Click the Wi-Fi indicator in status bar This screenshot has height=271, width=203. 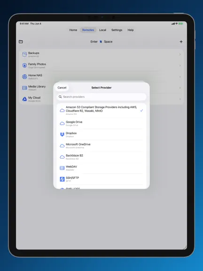[x=176, y=24]
